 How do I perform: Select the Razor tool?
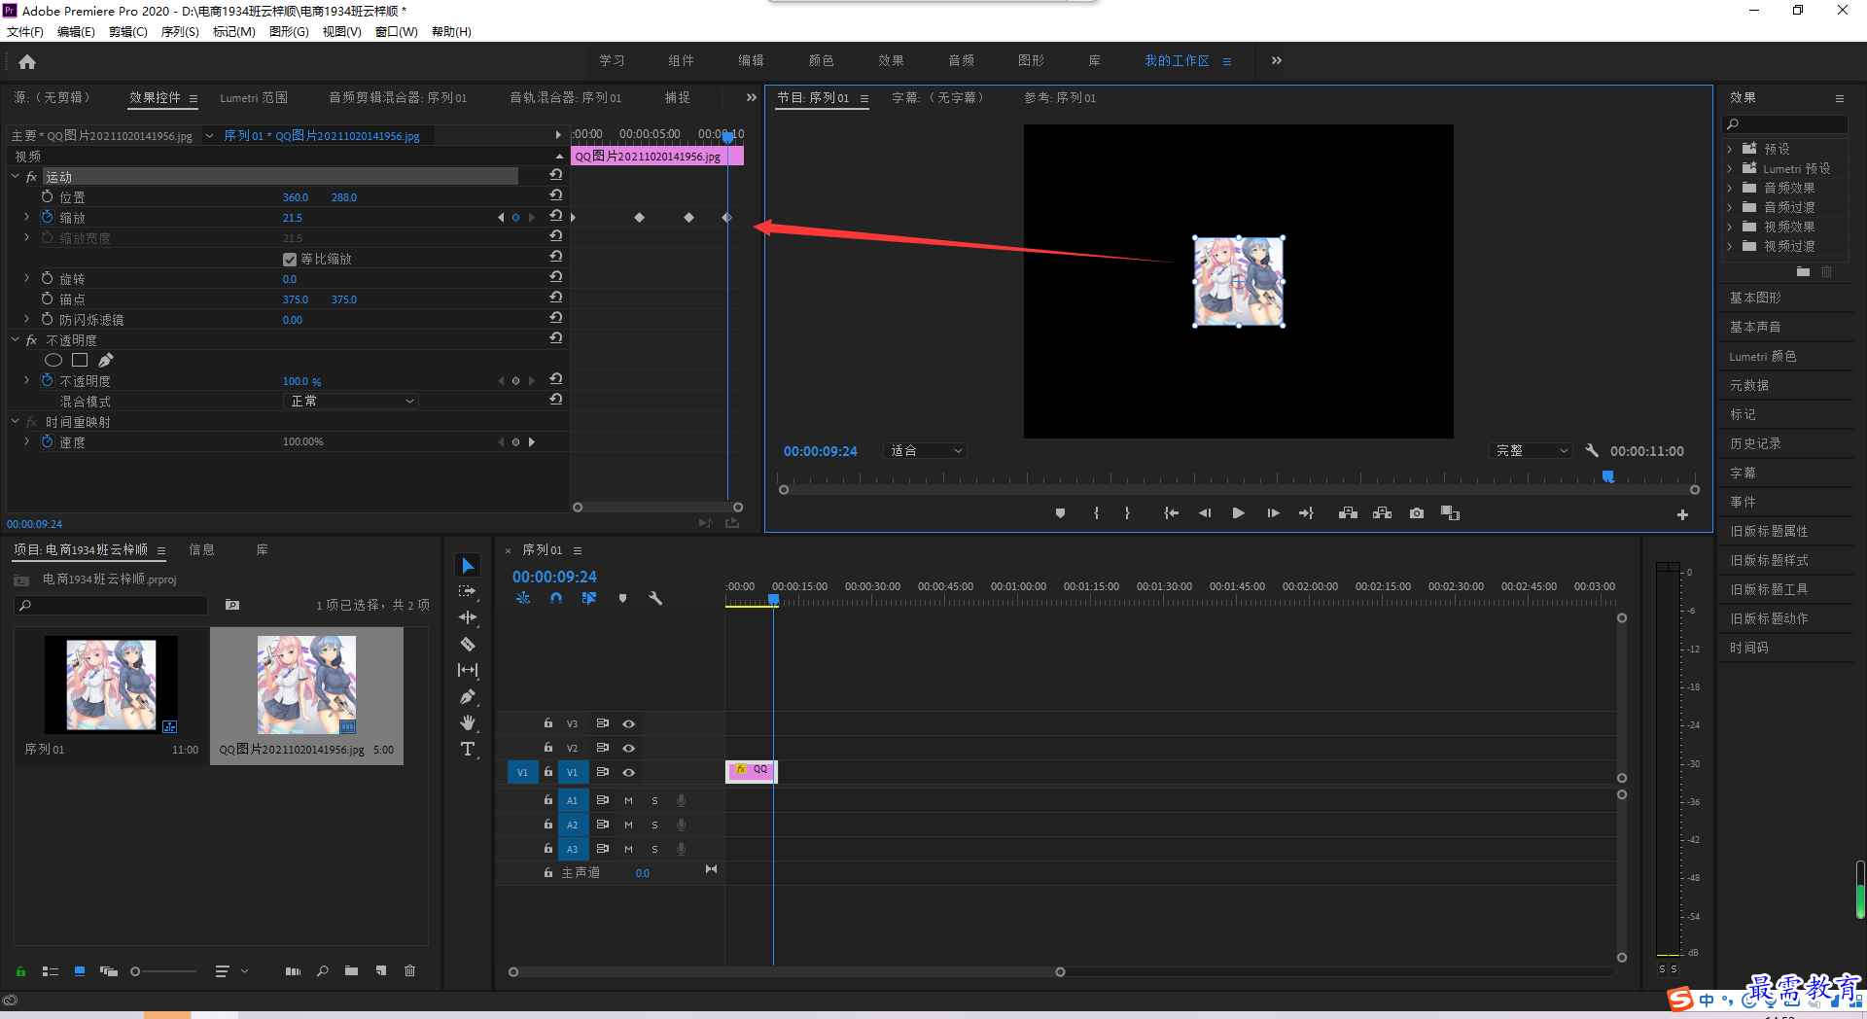pyautogui.click(x=468, y=644)
